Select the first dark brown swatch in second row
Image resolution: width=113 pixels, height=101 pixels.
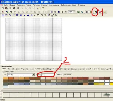coord(5,81)
